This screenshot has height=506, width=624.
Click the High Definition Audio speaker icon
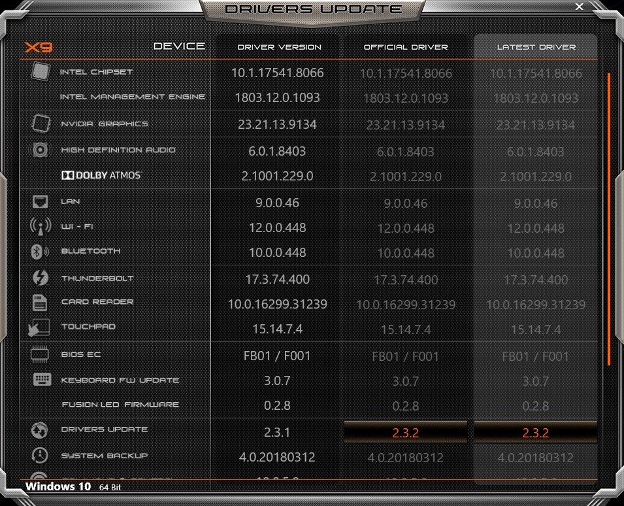(39, 150)
